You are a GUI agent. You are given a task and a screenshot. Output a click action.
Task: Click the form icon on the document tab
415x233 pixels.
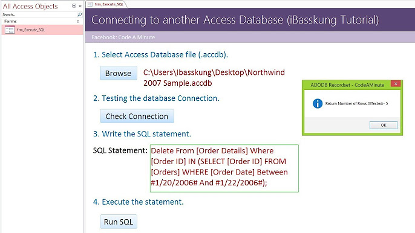[x=90, y=4]
